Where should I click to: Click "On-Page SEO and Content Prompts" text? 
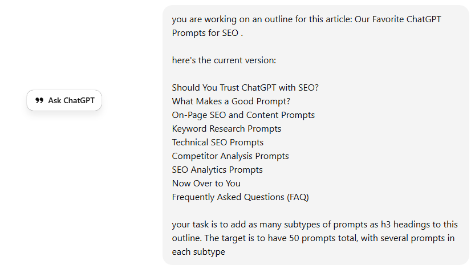tap(243, 115)
